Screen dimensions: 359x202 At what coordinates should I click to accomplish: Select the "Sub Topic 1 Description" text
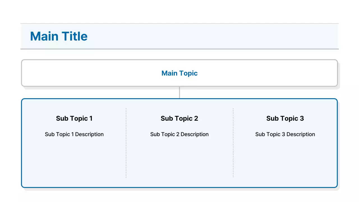pyautogui.click(x=74, y=134)
